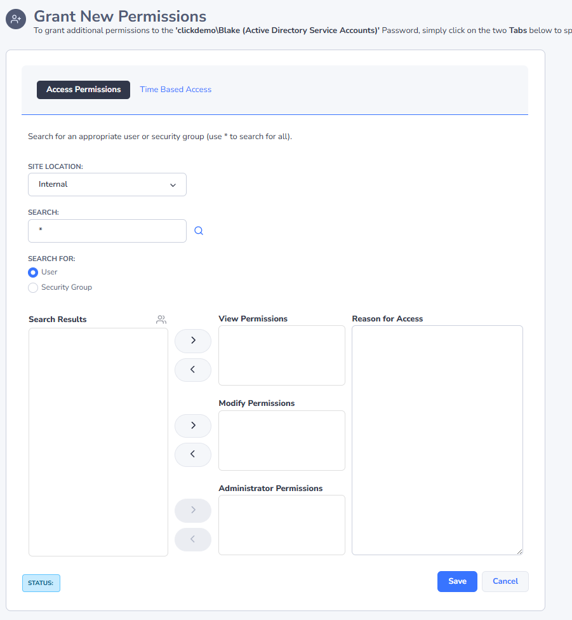Select the Security Group radio button
This screenshot has height=620, width=572.
[32, 287]
